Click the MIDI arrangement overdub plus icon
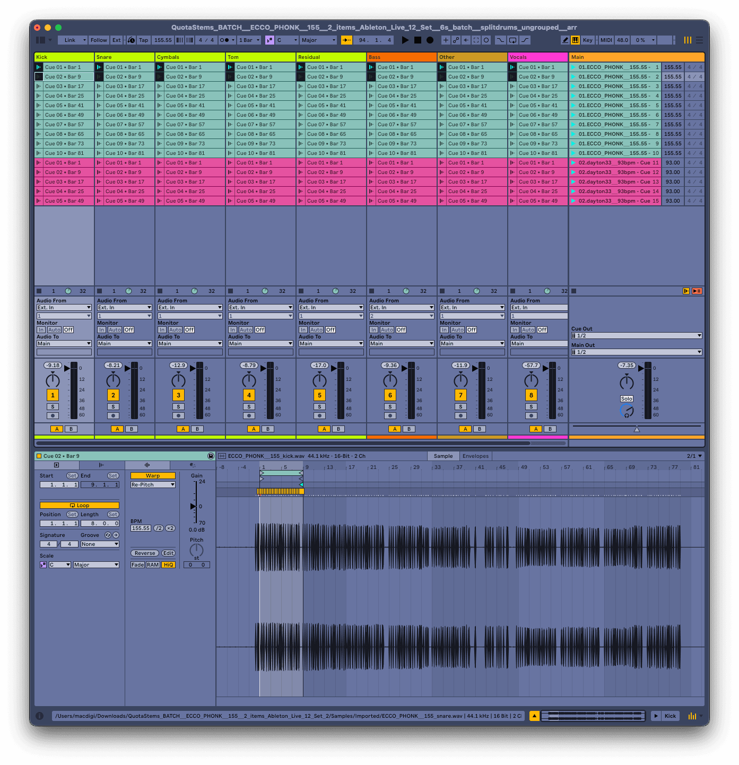This screenshot has width=739, height=765. tap(446, 40)
